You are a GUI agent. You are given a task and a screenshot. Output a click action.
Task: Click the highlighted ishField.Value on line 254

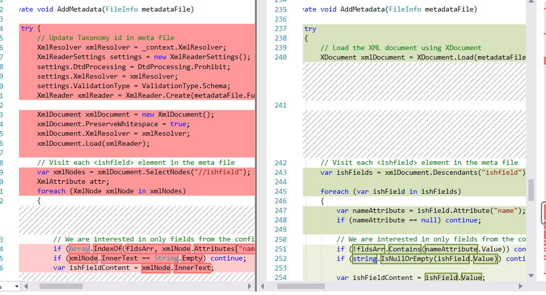[453, 277]
